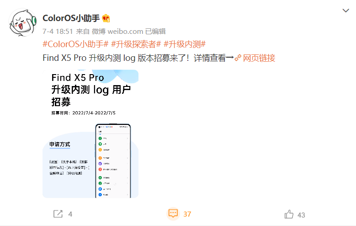Viewport: 356px width, 226px height.
Task: Click the chain link icon before 网页链接
Action: [x=238, y=58]
